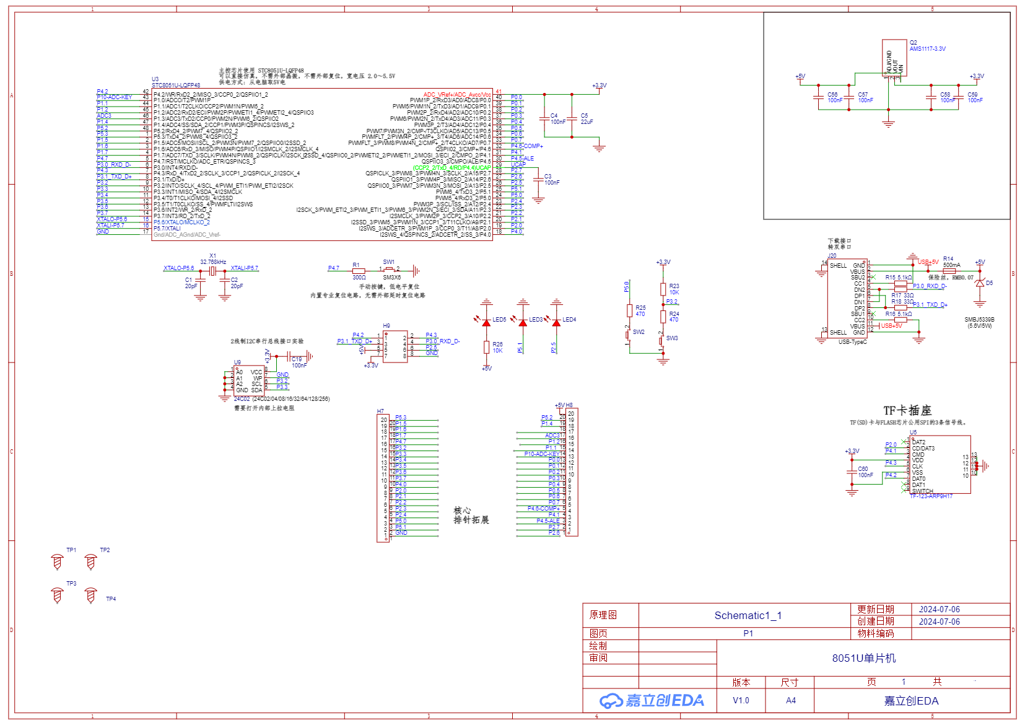The height and width of the screenshot is (725, 1025).
Task: Select capacitor C19 100nF near U9
Action: coord(290,356)
